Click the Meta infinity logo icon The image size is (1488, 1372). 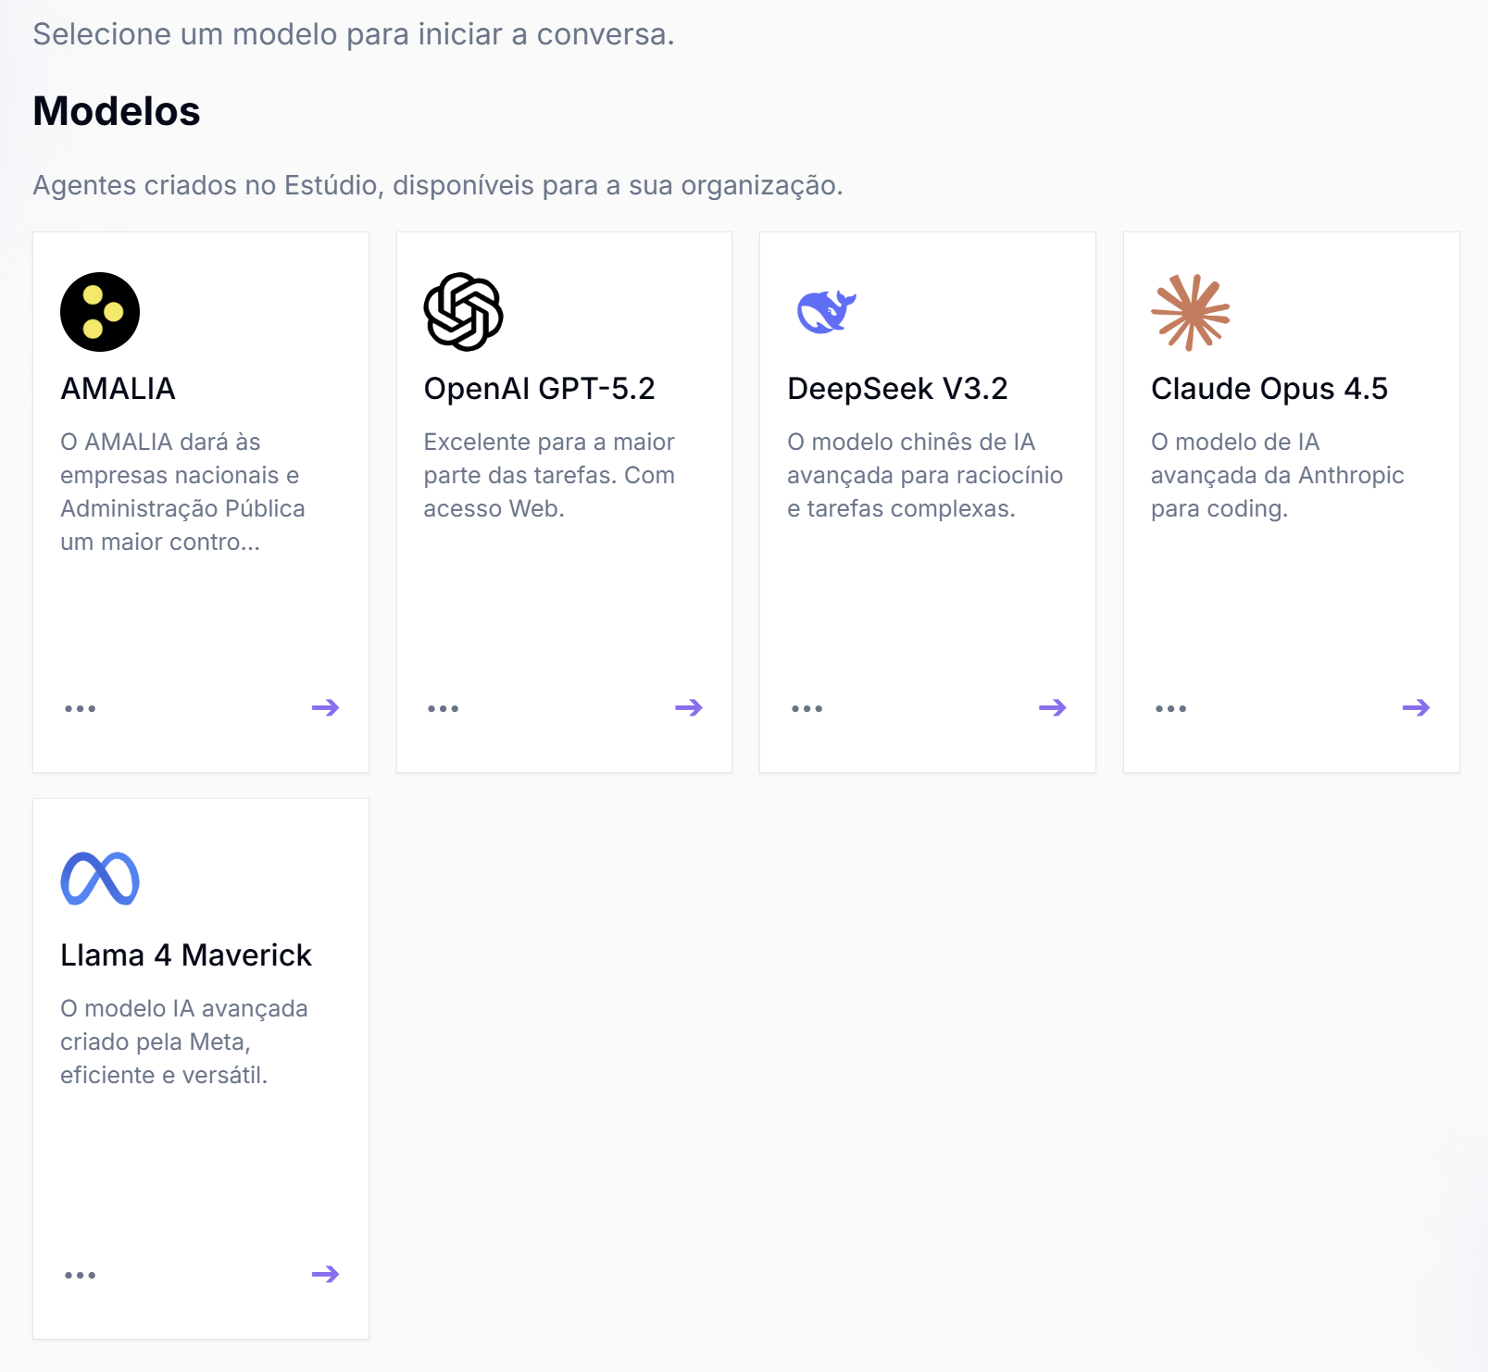tap(100, 879)
